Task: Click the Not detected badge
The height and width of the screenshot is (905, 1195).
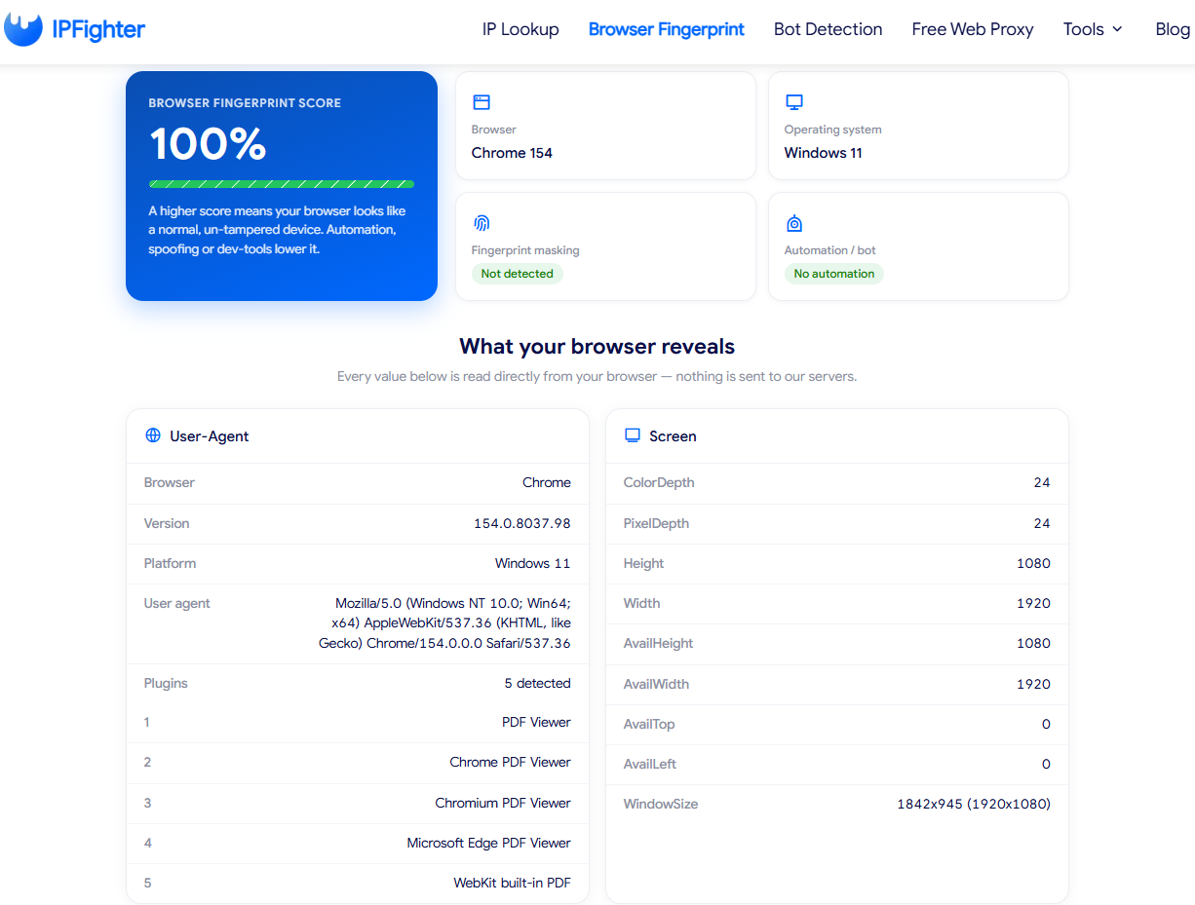Action: [x=517, y=274]
